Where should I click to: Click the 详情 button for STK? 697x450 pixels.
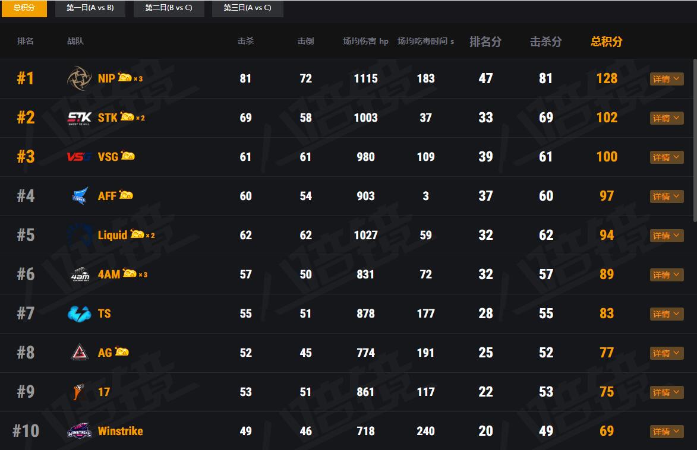click(666, 118)
